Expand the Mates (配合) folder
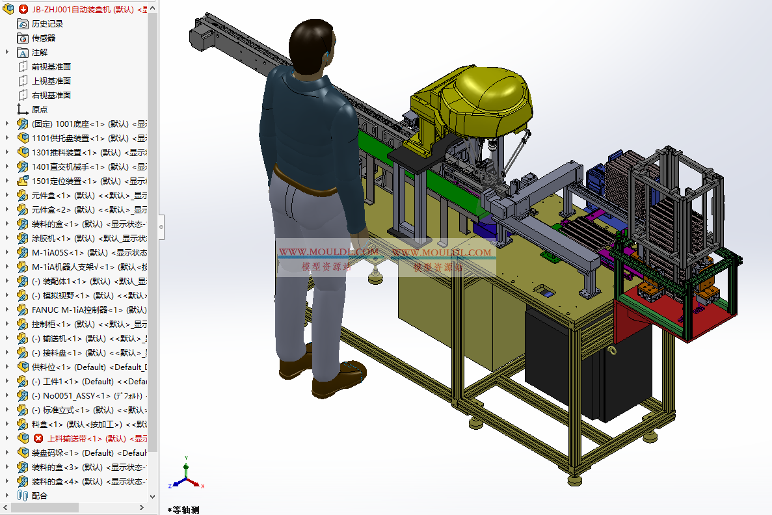772x515 pixels. click(7, 495)
